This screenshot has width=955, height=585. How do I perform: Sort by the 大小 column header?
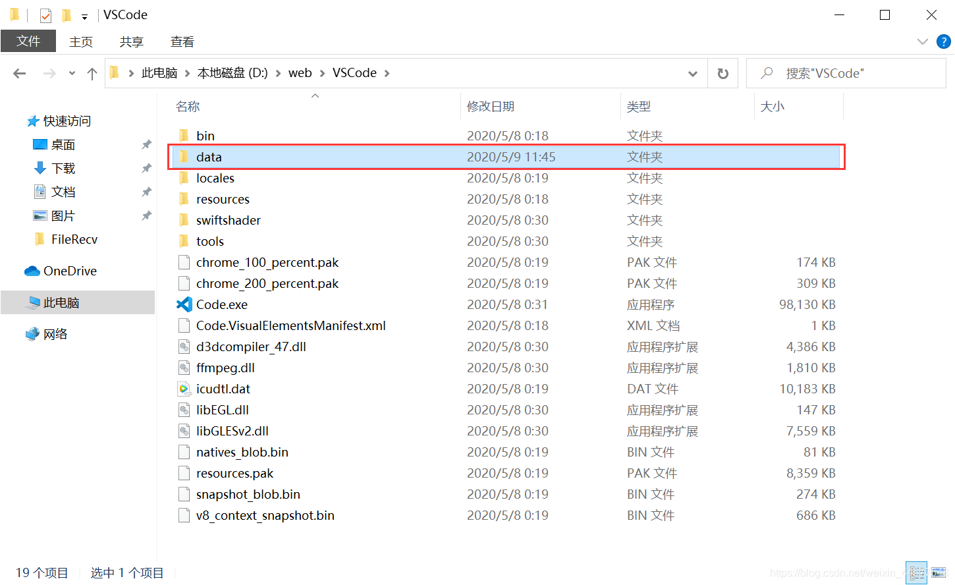[773, 107]
